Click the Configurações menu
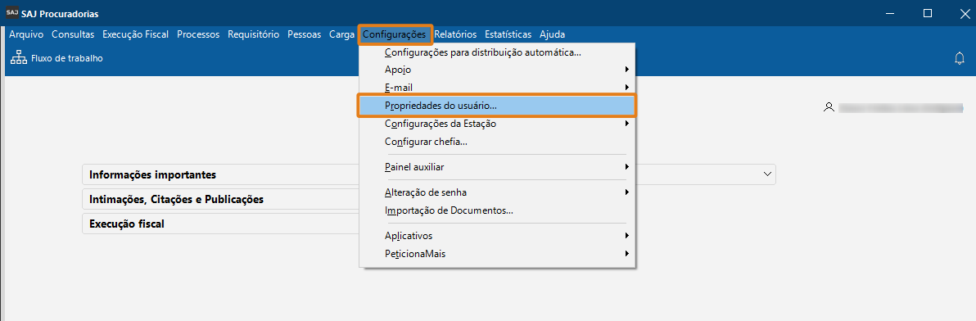Viewport: 976px width, 321px height. tap(395, 34)
